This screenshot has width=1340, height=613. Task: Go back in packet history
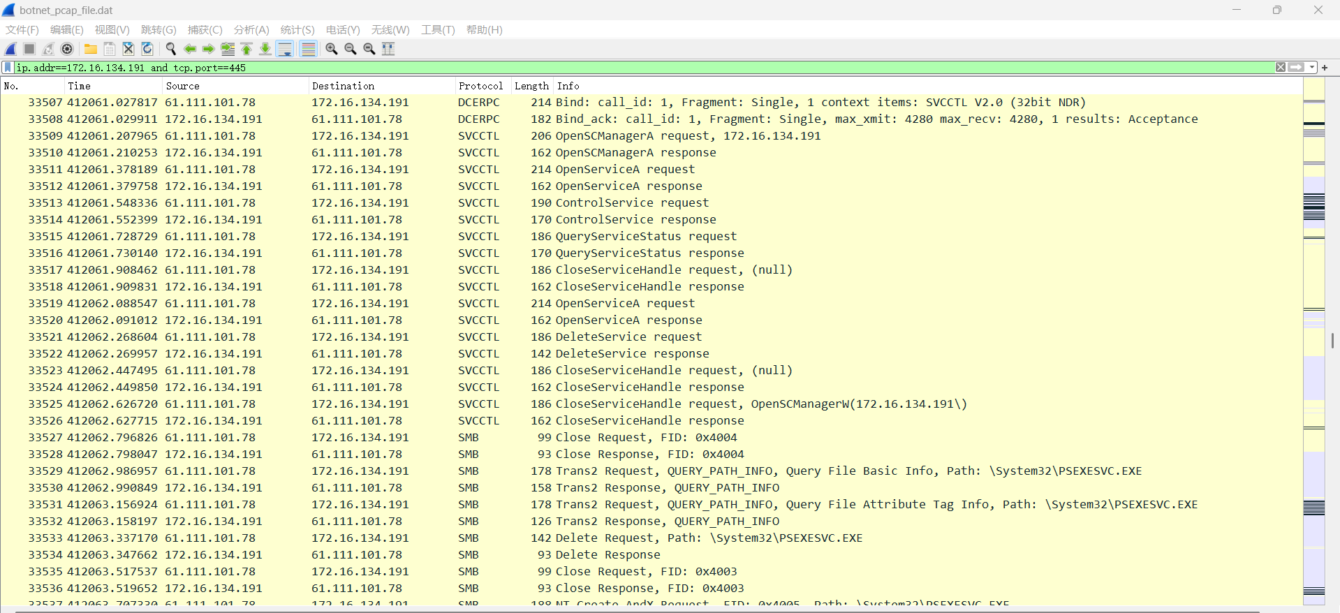point(190,49)
